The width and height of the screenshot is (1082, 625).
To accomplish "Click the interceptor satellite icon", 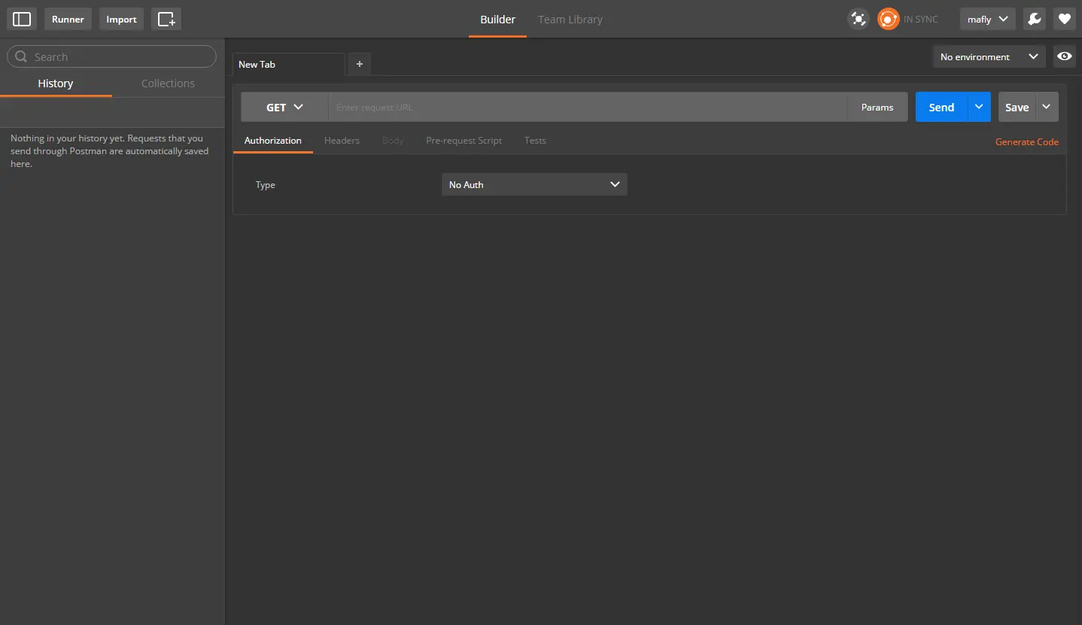I will pyautogui.click(x=858, y=19).
